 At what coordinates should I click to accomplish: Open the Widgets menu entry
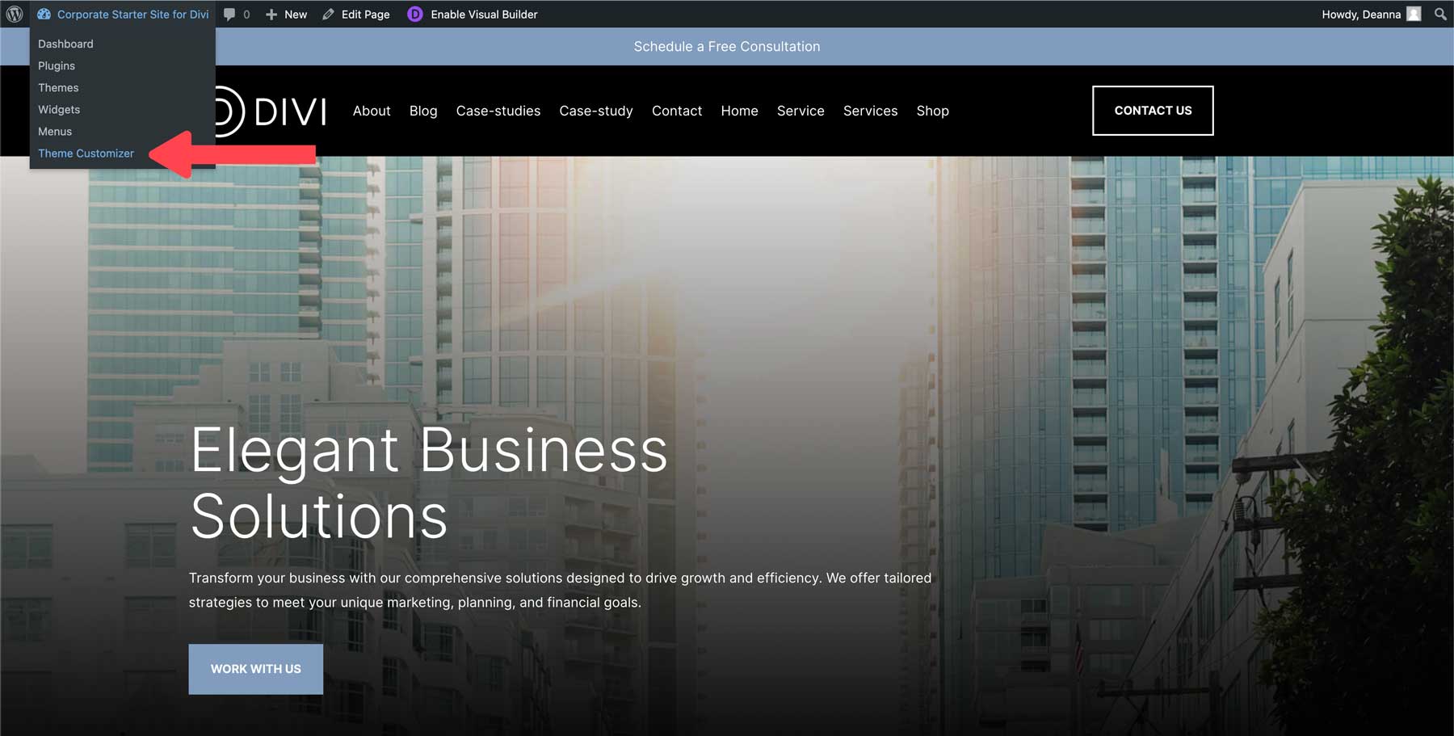click(58, 109)
